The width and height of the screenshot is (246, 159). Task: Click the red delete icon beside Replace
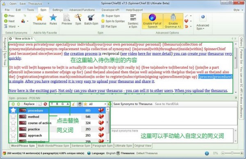[46, 104]
